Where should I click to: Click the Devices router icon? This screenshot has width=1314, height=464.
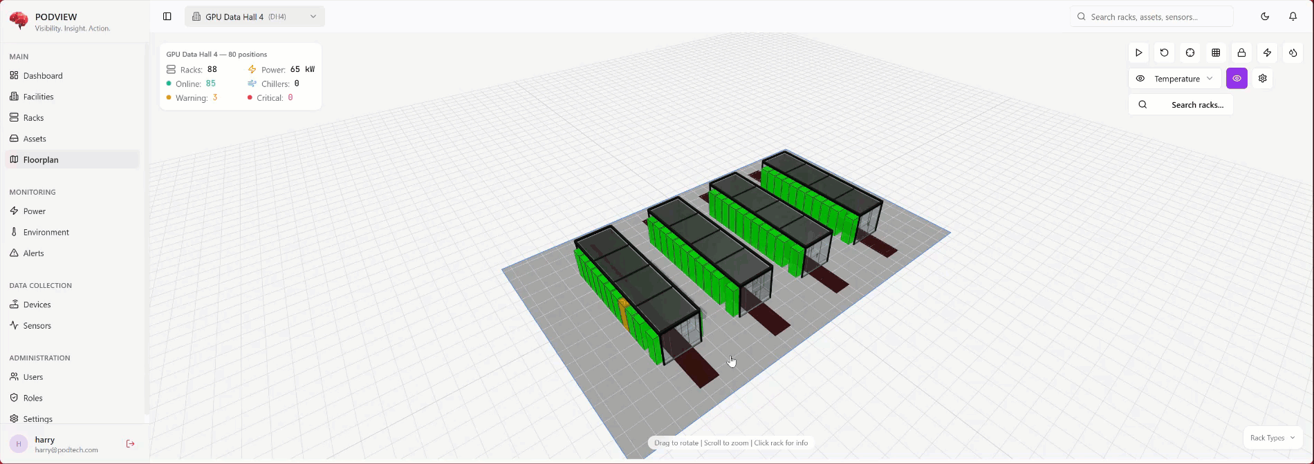[x=14, y=304]
